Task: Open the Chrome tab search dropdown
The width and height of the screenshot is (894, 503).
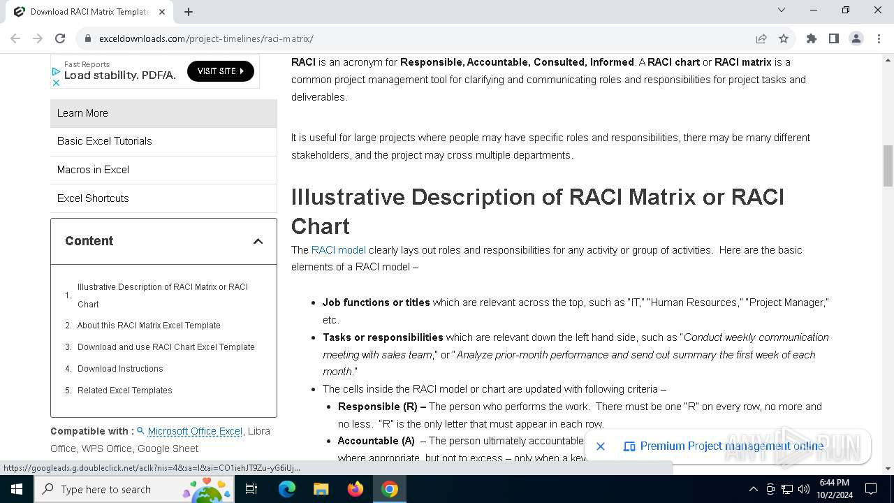Action: click(782, 10)
